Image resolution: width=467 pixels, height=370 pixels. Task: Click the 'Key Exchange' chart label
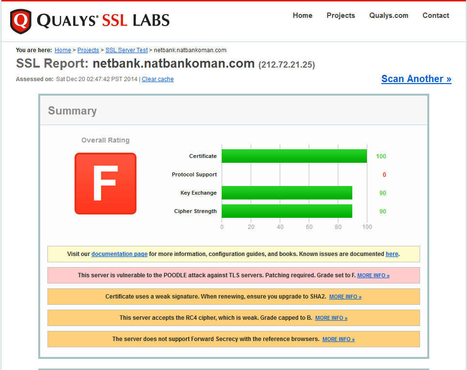tap(198, 193)
